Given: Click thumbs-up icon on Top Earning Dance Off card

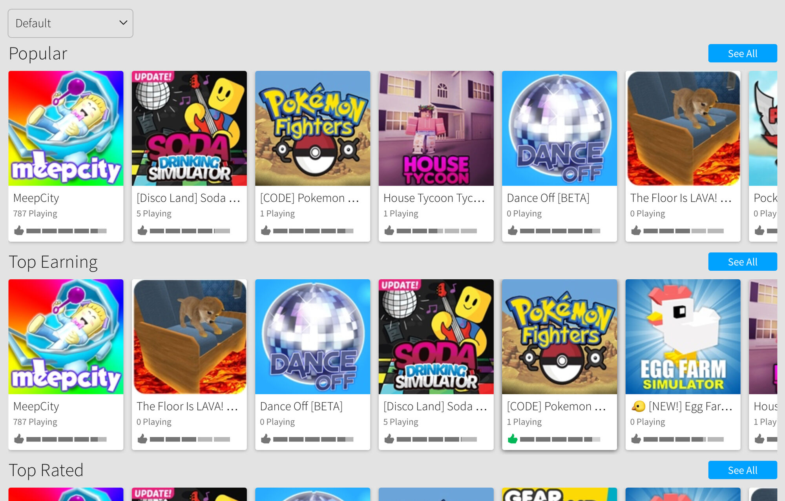Looking at the screenshot, I should click(x=266, y=439).
